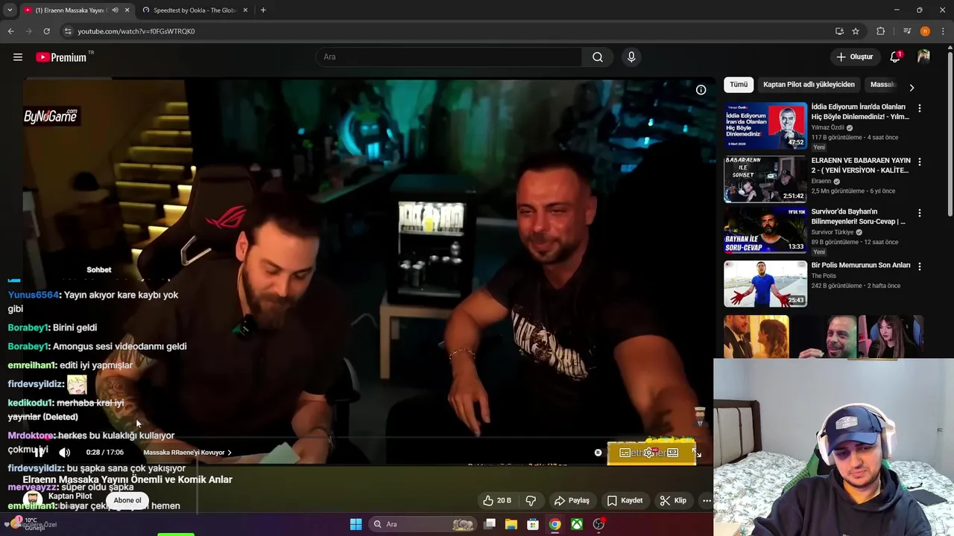Open player settings gear
The width and height of the screenshot is (954, 536).
[649, 453]
